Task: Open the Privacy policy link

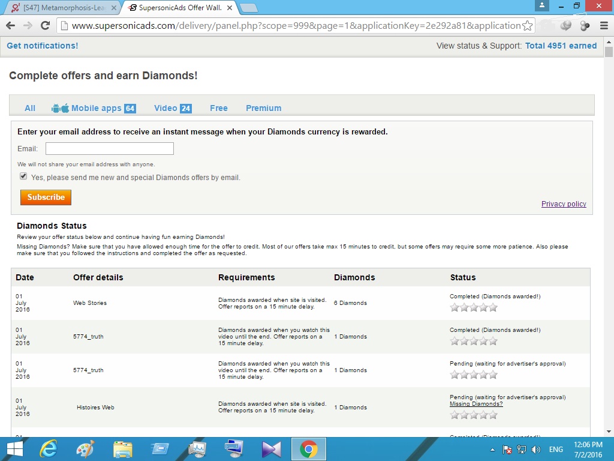Action: 564,204
